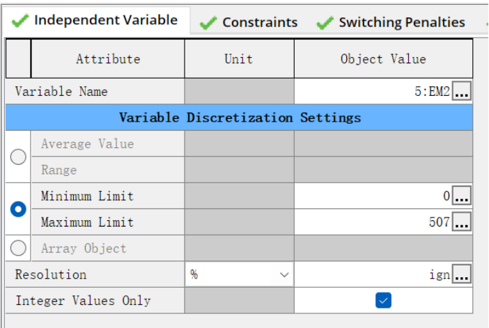The width and height of the screenshot is (489, 328).
Task: Click the Variable Discretization Settings header bar
Action: point(240,117)
